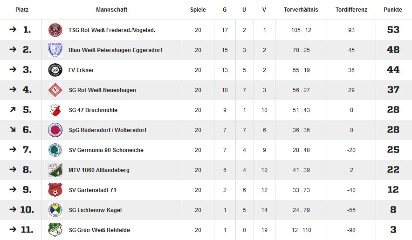Open SG Lichtenow-Kagel round crest
Screen dimensions: 412x240
pos(55,210)
